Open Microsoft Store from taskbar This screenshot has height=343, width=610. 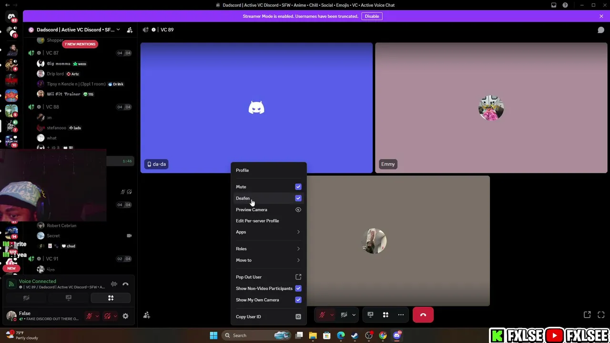pyautogui.click(x=327, y=335)
